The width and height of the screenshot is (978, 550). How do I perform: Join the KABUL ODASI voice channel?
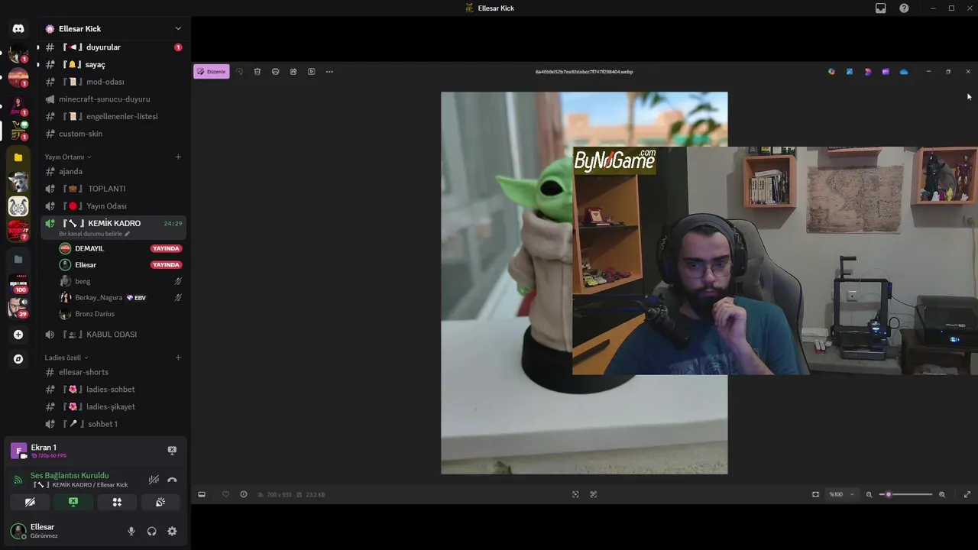[x=113, y=335]
